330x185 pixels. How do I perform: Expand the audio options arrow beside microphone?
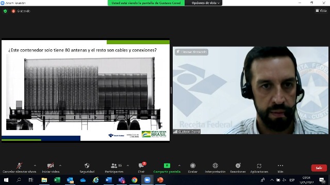pos(35,165)
